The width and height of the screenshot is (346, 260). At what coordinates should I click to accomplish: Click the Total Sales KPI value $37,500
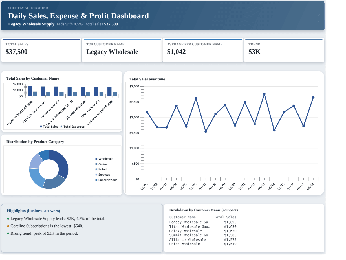(x=17, y=52)
